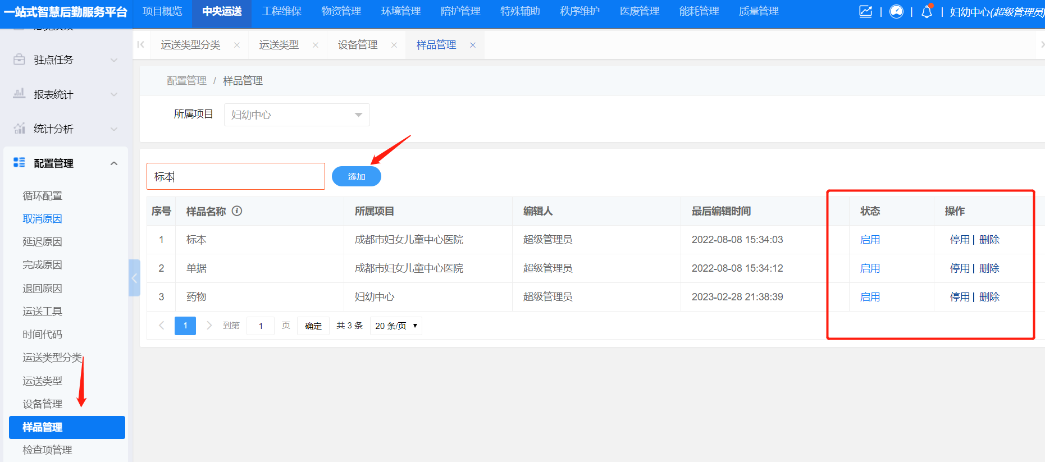The image size is (1045, 462).
Task: Open 运送工具 in sidebar
Action: [42, 312]
